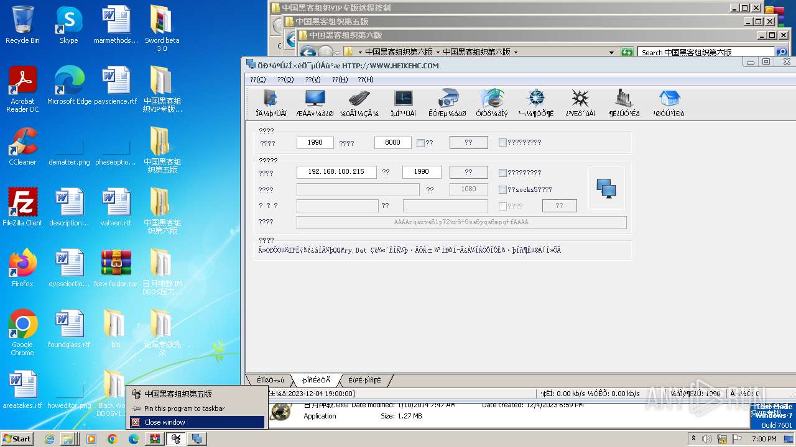Select the New folder.rar archive icon
Screen dimensions: 796x447
point(116,268)
